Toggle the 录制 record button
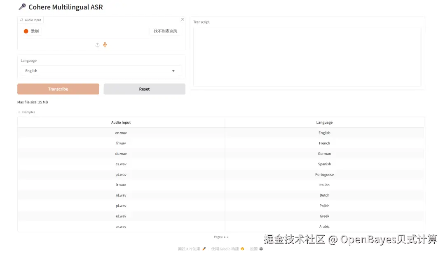 pos(32,31)
